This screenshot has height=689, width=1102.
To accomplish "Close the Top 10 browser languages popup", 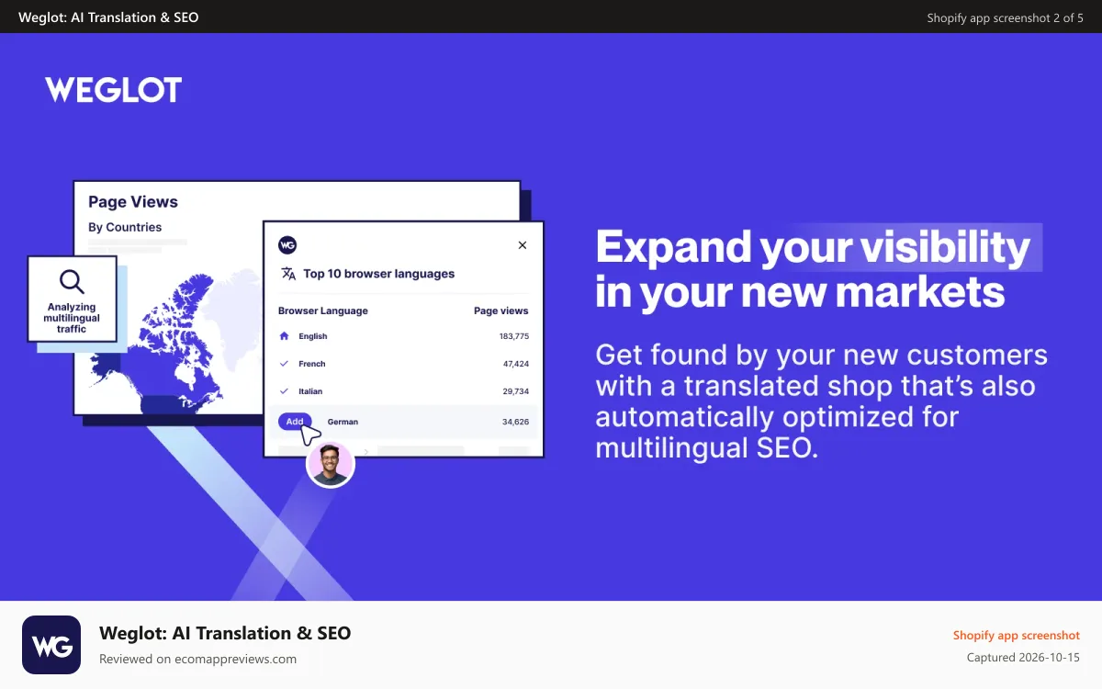I will point(523,245).
